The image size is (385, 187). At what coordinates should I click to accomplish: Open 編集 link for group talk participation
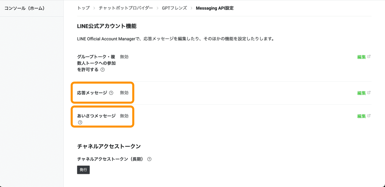point(362,57)
